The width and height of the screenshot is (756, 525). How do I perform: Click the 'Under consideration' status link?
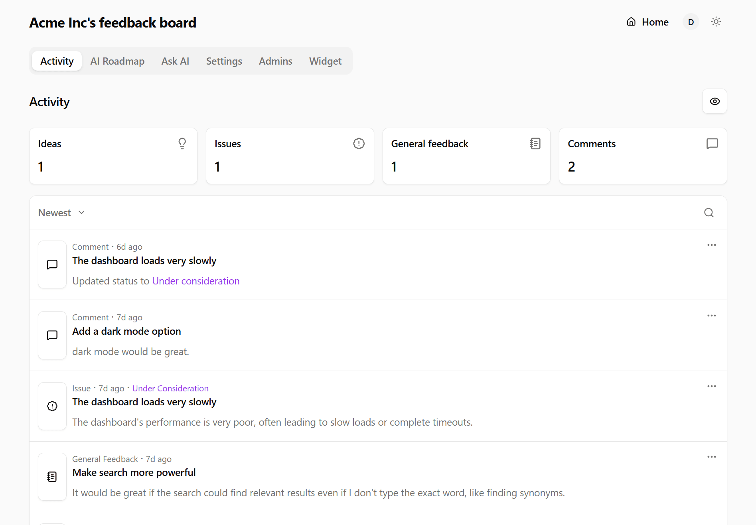pyautogui.click(x=196, y=280)
